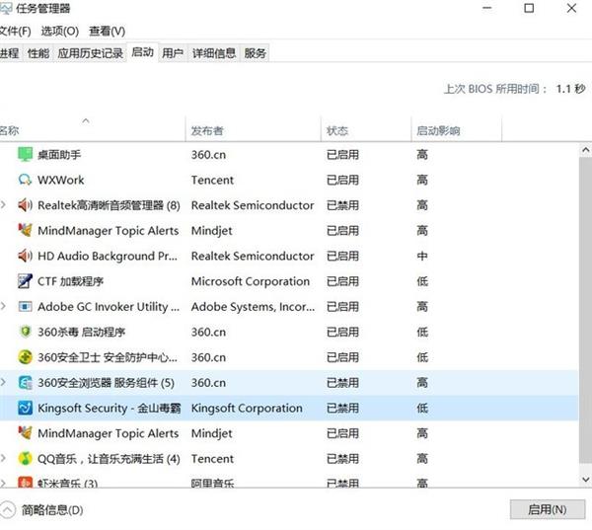
Task: Expand the Adobe GC Invoker Utility group
Action: point(3,306)
